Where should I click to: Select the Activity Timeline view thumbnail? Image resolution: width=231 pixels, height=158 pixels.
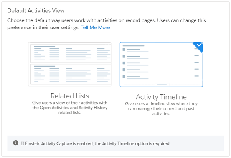(x=161, y=65)
